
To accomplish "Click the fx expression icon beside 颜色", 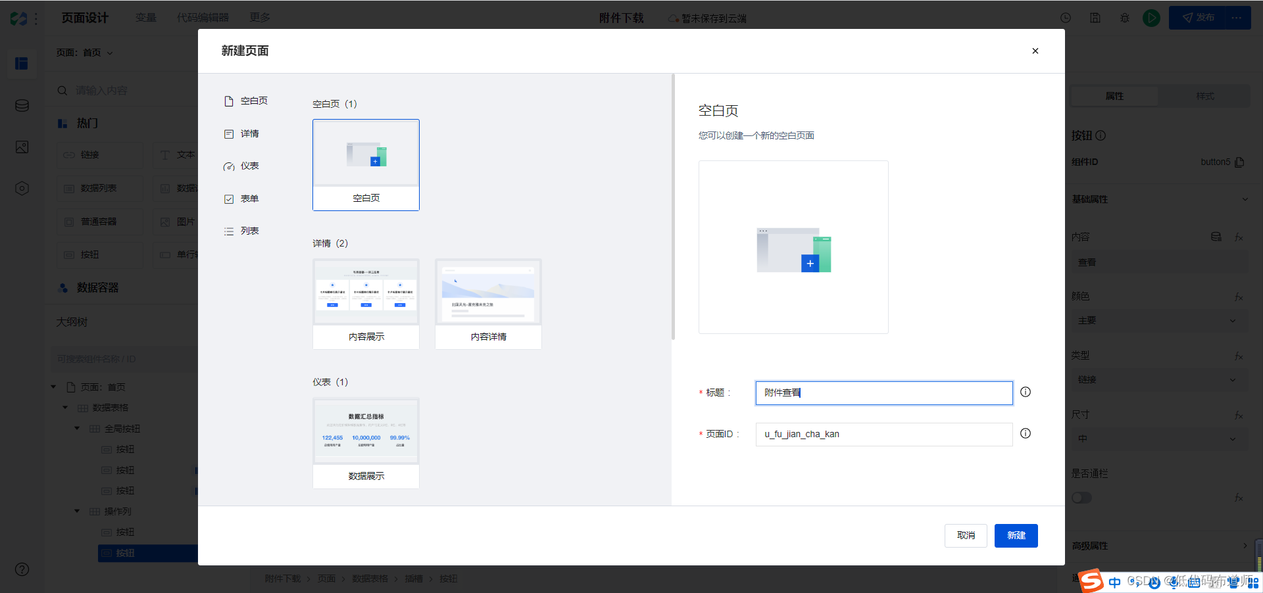I will pos(1239,297).
